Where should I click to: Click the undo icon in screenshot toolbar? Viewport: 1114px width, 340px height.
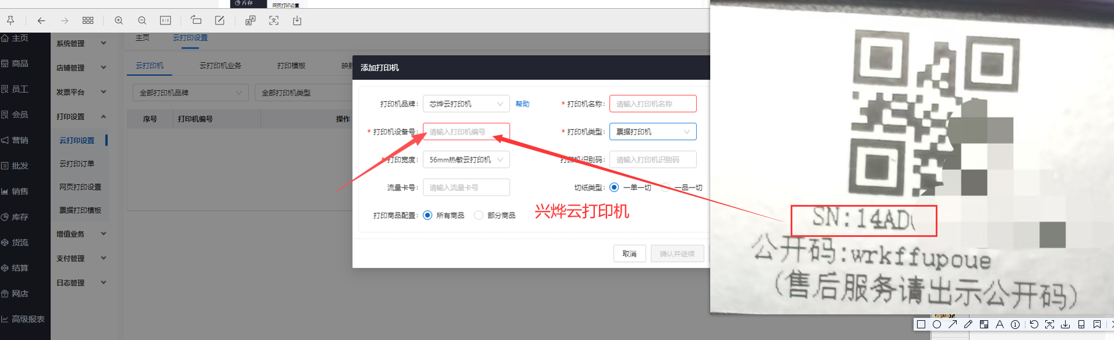1034,324
